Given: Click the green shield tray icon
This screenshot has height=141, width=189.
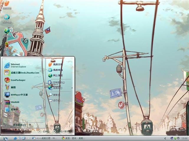Looking at the screenshot, I should 175,138.
